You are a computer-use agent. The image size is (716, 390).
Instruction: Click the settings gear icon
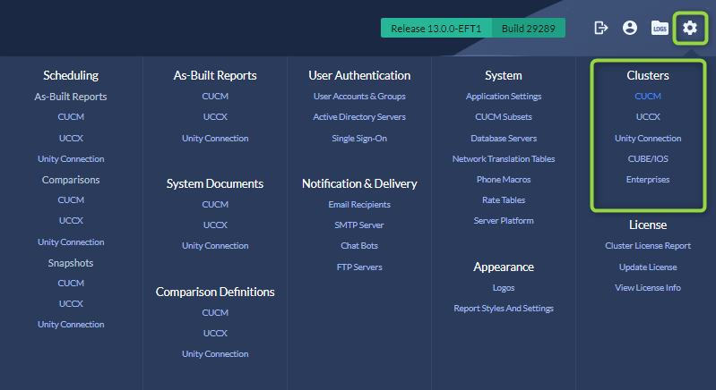690,28
